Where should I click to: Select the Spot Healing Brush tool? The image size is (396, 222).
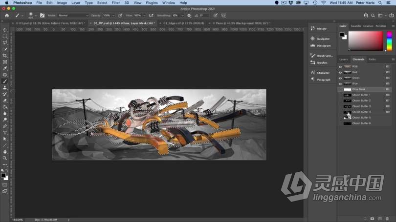coord(5,75)
